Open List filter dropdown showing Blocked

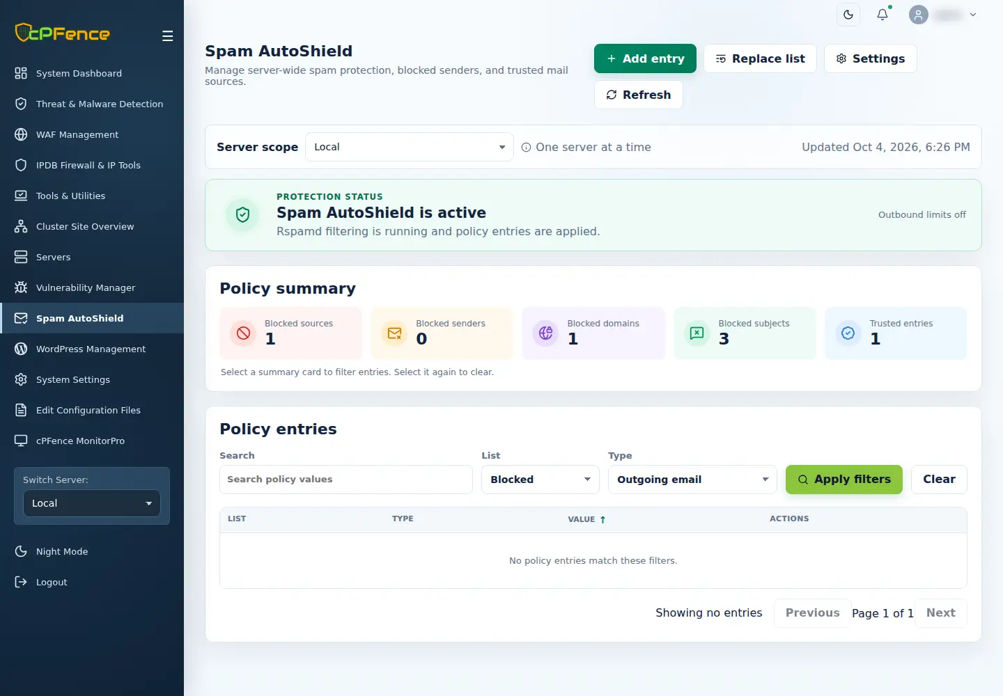tap(541, 480)
